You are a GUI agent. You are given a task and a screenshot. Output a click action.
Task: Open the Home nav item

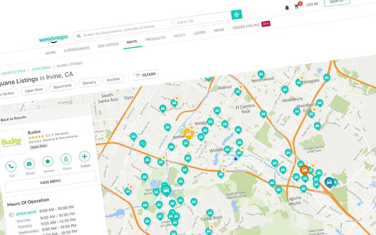click(50, 53)
